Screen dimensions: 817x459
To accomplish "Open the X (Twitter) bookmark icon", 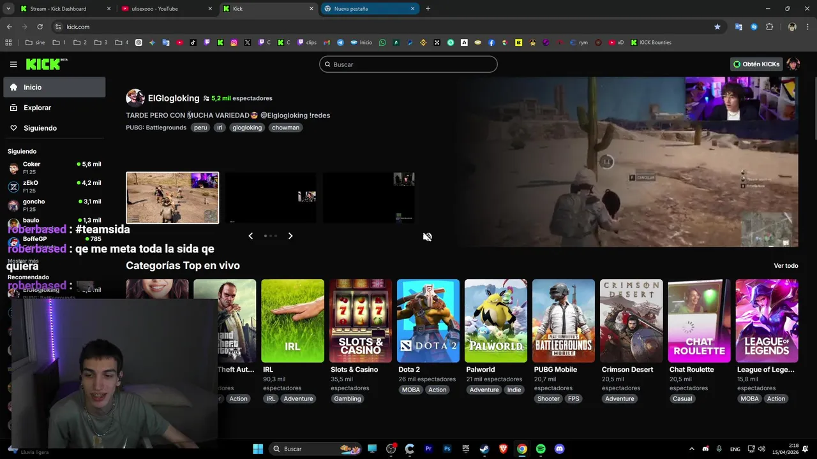I will coord(248,43).
